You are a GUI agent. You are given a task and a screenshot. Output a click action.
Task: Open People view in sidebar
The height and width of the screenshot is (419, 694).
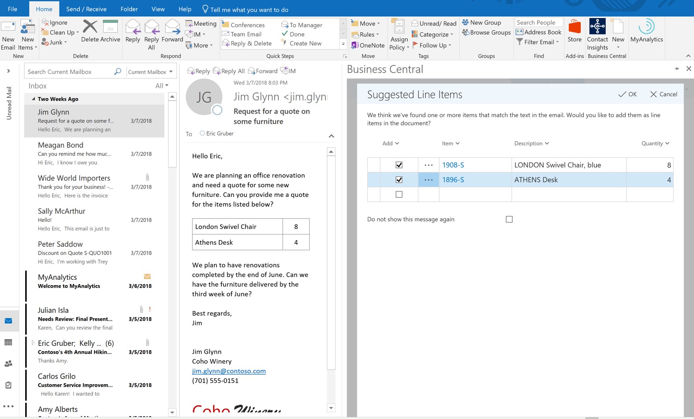pos(8,363)
